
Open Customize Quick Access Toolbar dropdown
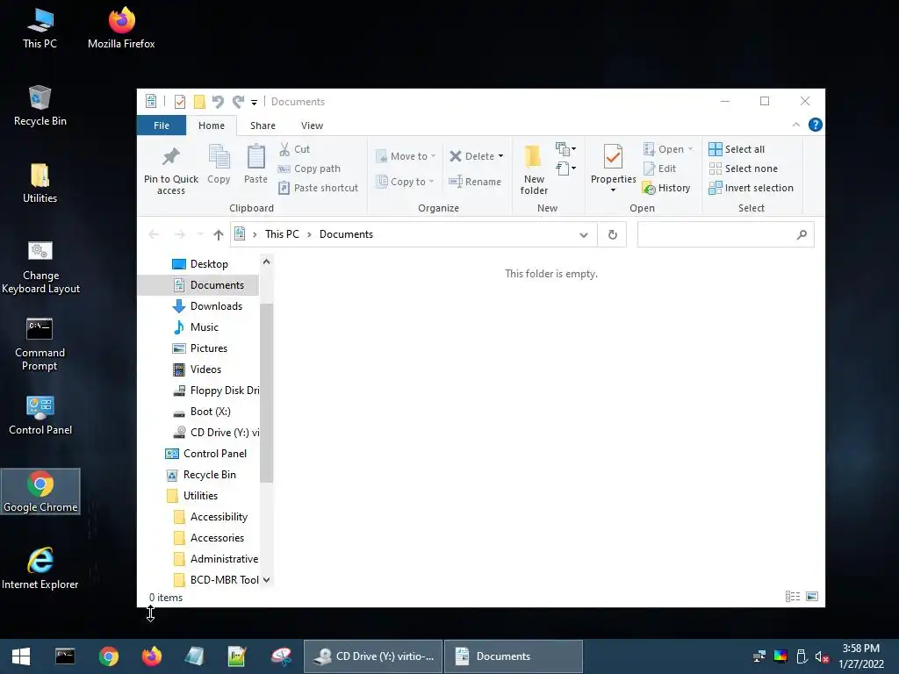click(254, 103)
